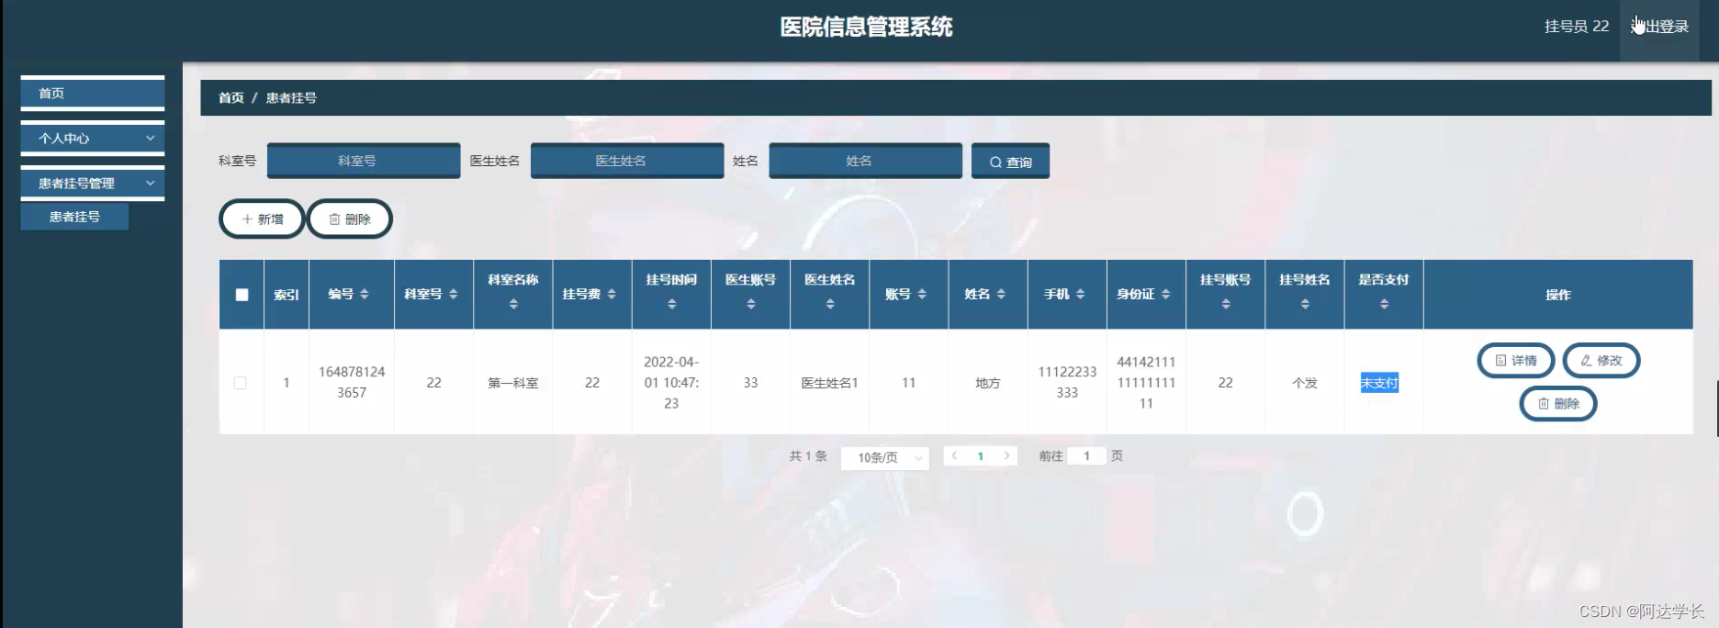Open 首页 in sidebar

(x=93, y=94)
